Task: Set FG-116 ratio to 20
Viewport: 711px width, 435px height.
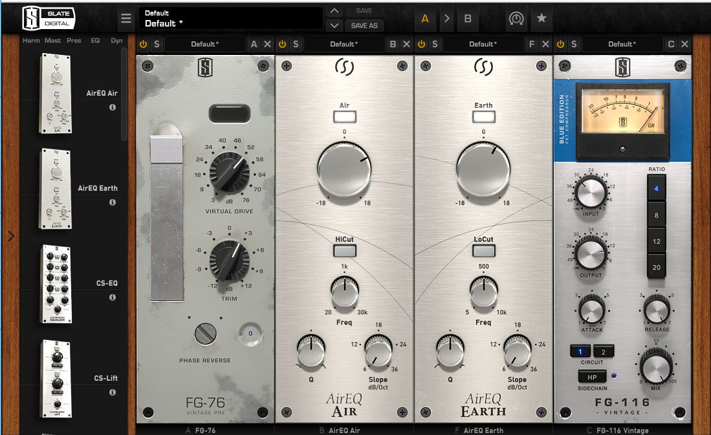Action: point(656,268)
